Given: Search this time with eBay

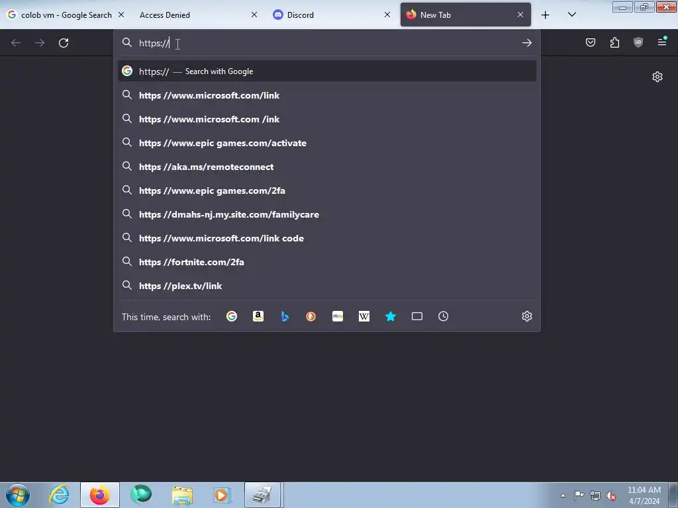Looking at the screenshot, I should 338,316.
